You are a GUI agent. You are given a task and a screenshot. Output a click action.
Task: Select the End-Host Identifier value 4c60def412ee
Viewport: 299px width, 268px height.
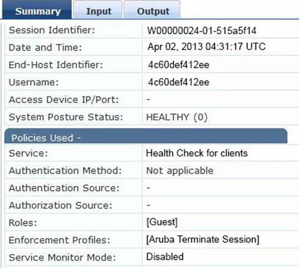178,65
